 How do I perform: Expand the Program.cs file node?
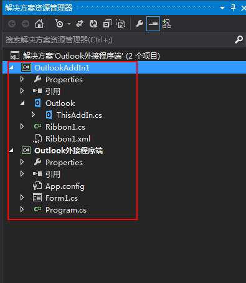[22, 209]
